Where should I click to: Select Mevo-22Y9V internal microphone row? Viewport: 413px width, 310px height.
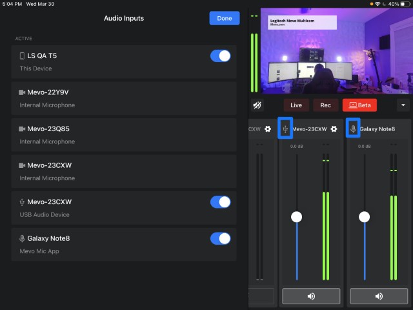coord(123,98)
